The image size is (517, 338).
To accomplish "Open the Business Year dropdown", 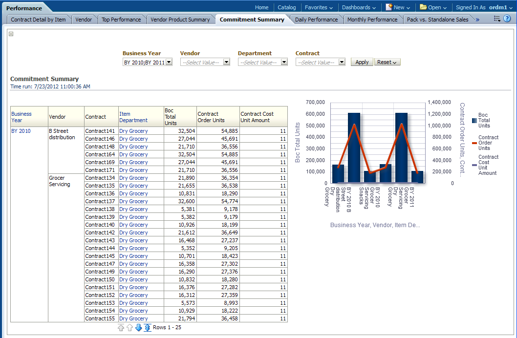I will (169, 63).
